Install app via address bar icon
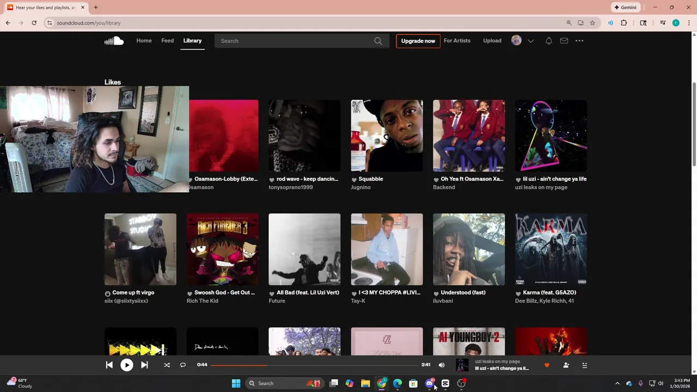This screenshot has height=392, width=697. pos(580,23)
